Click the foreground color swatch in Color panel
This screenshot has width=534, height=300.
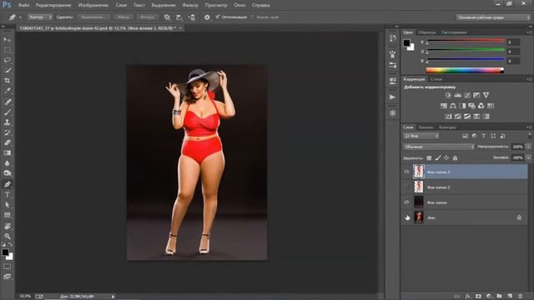pyautogui.click(x=406, y=42)
